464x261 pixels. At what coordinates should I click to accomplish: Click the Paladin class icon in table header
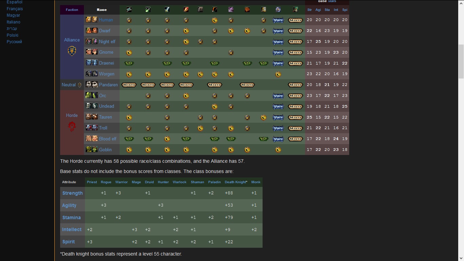point(264,10)
